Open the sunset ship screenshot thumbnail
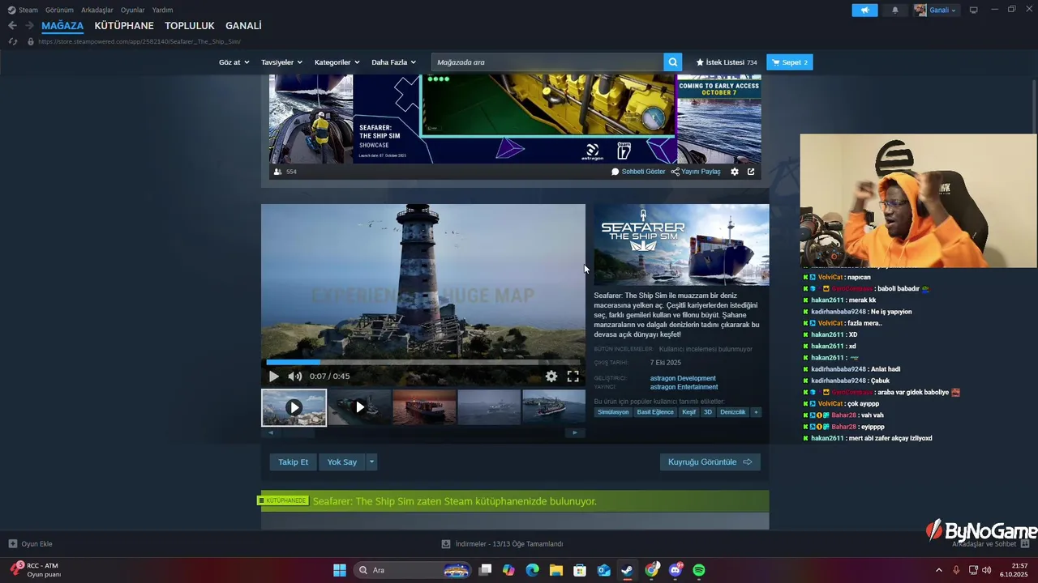The width and height of the screenshot is (1038, 583). pos(424,407)
